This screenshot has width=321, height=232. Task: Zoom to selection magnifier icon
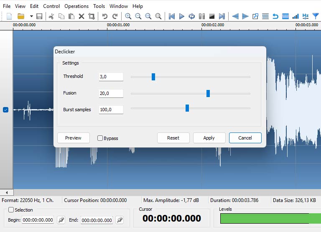point(148,16)
